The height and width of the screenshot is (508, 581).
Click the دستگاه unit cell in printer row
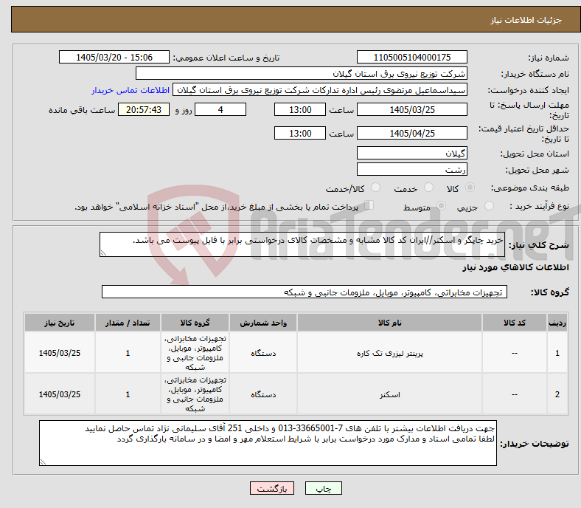pos(263,353)
